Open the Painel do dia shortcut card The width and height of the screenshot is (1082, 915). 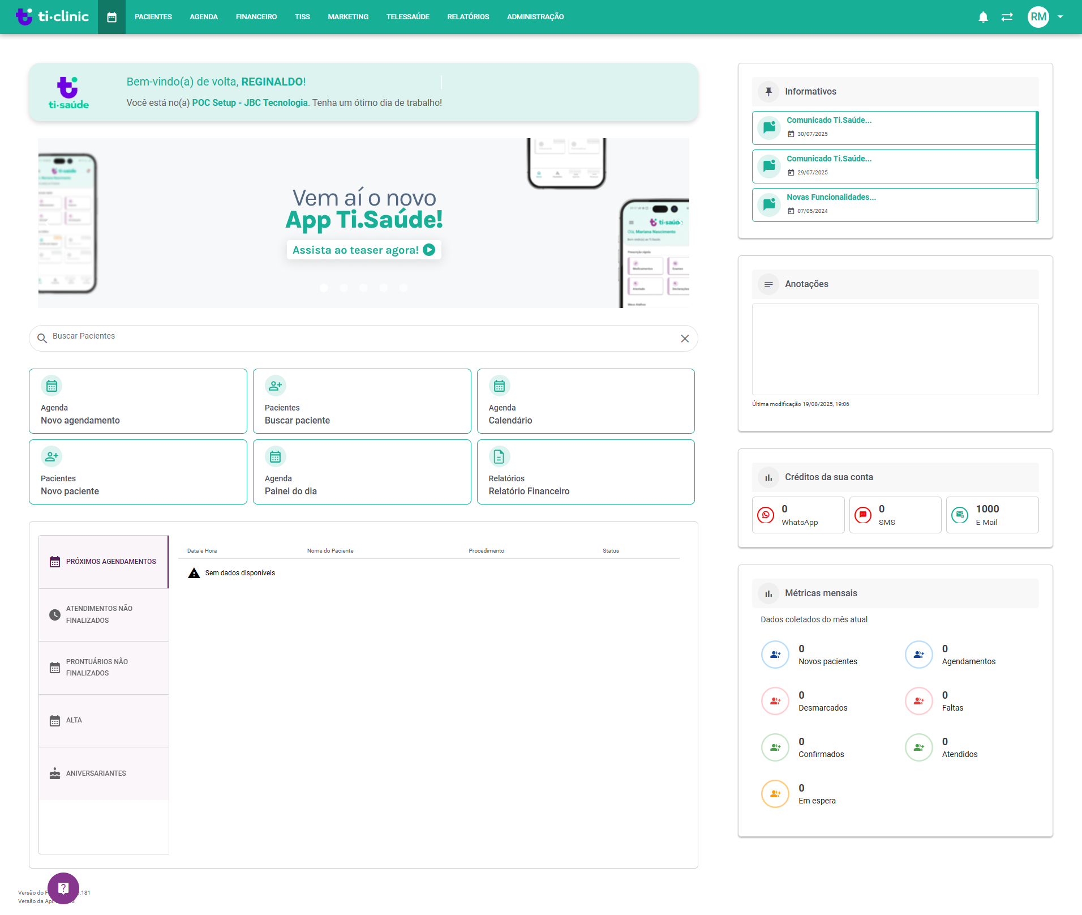362,472
